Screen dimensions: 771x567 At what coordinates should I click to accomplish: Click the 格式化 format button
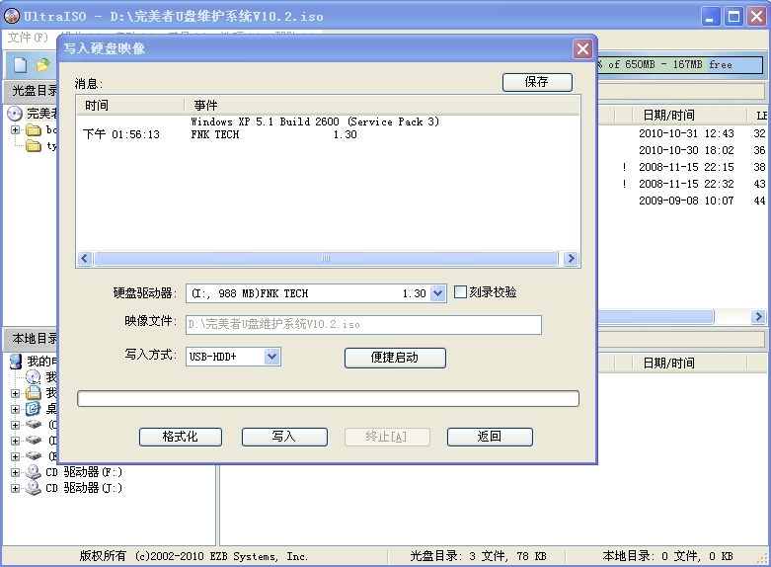(x=181, y=437)
